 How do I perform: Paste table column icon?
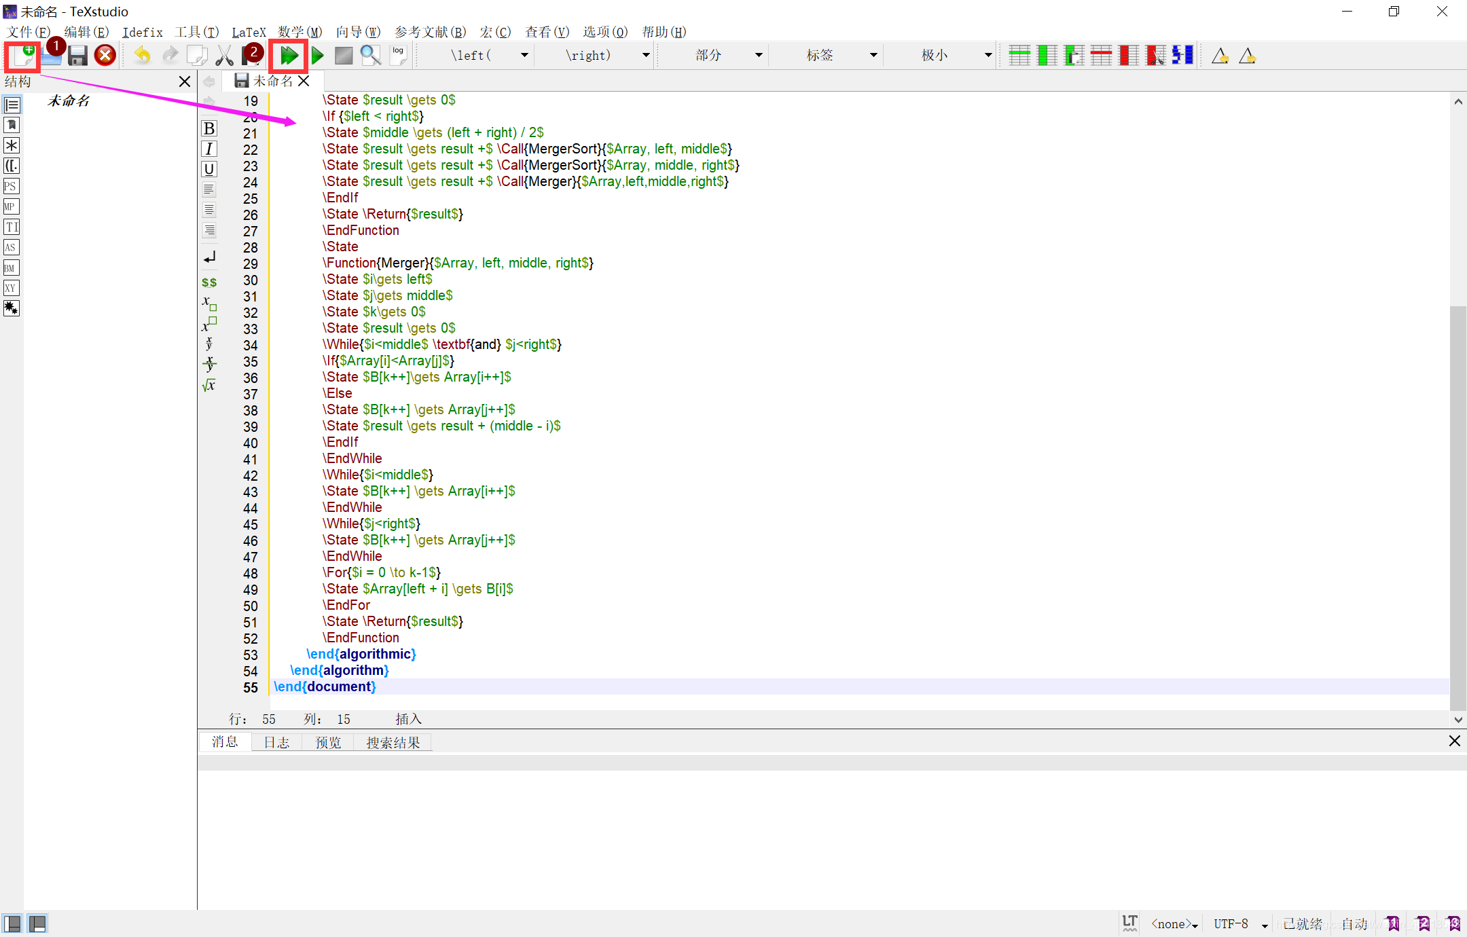(x=1074, y=56)
